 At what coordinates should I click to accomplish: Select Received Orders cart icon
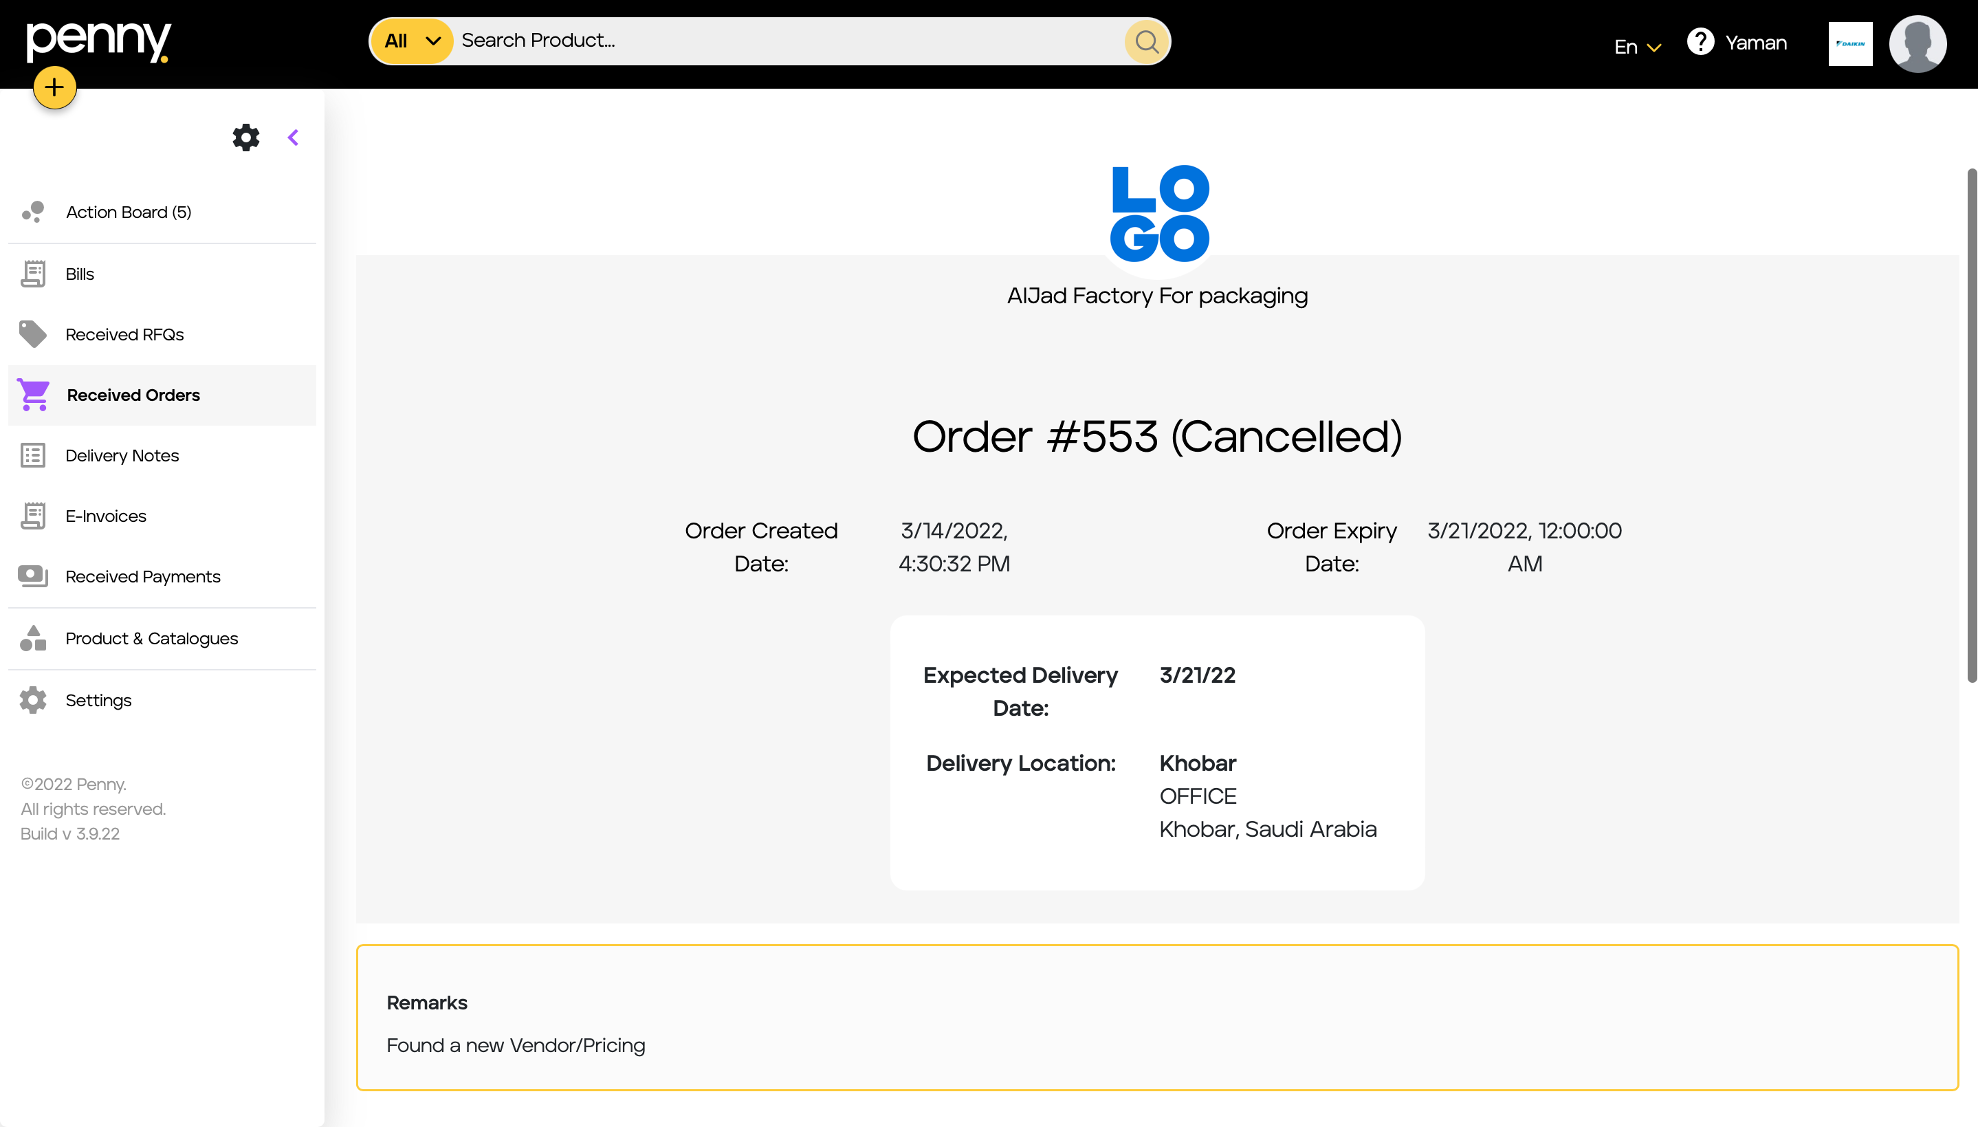tap(33, 395)
